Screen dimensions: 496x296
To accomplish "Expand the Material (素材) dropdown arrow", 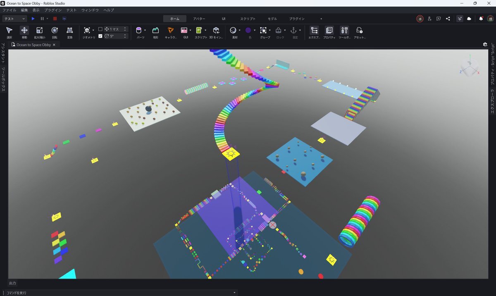I will [x=239, y=30].
